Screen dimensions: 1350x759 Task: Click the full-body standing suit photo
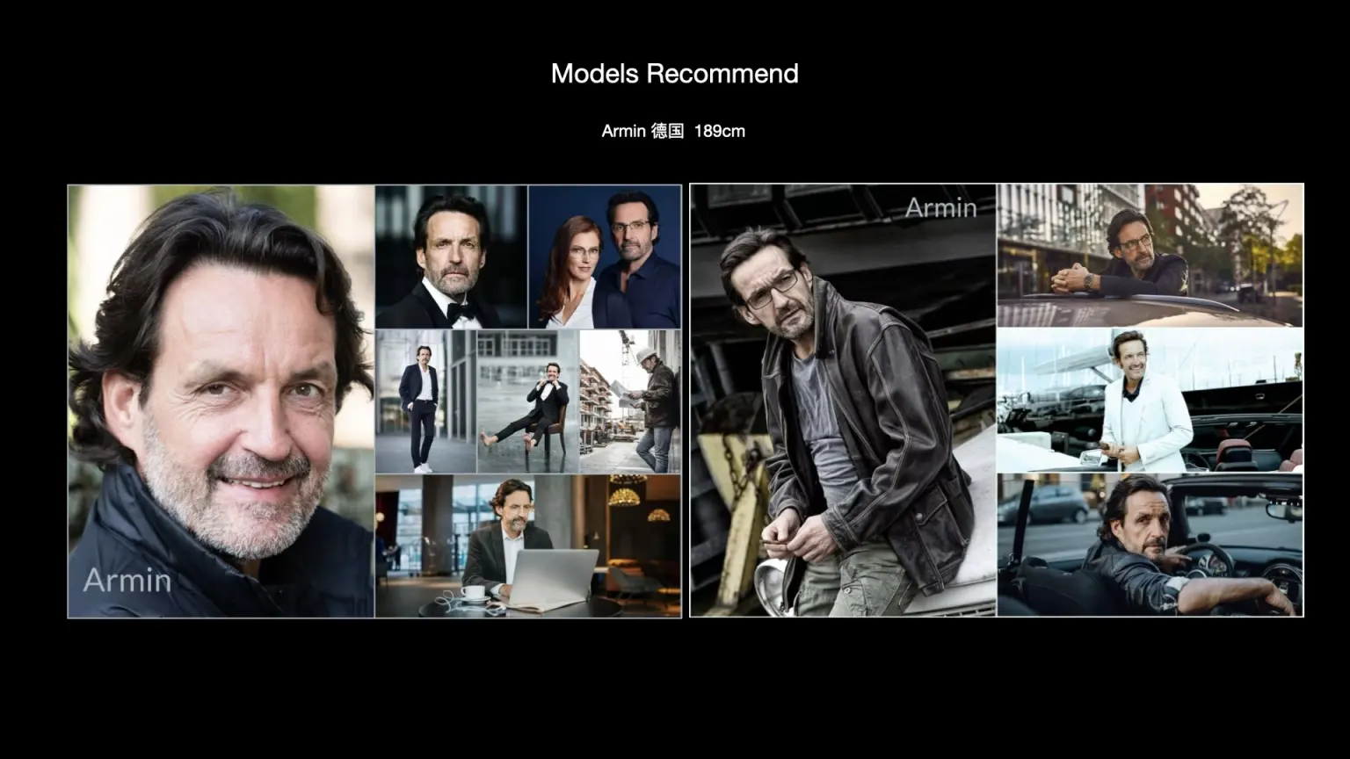(x=425, y=401)
